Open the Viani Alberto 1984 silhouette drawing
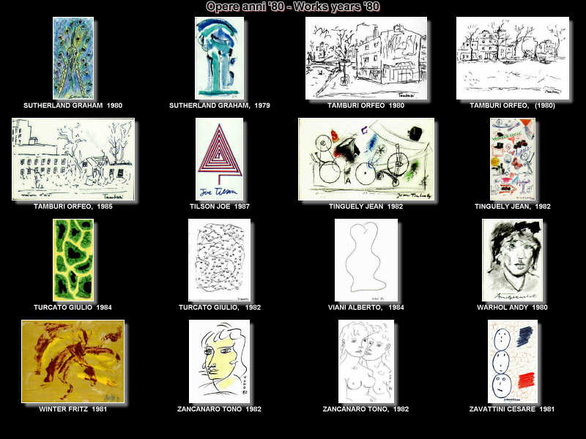 coord(366,260)
